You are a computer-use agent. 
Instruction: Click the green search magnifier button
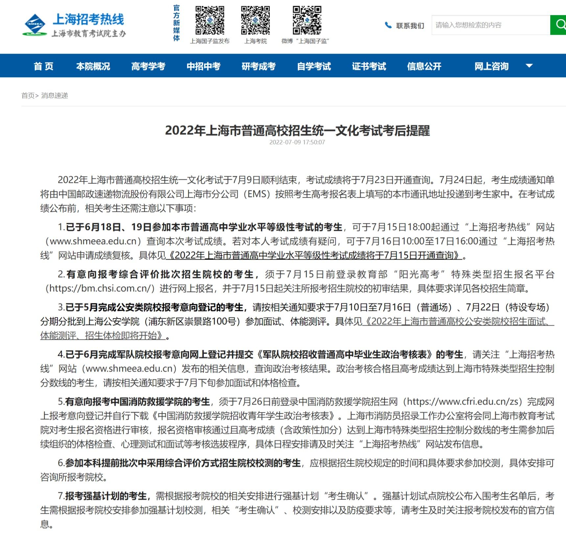pyautogui.click(x=558, y=25)
